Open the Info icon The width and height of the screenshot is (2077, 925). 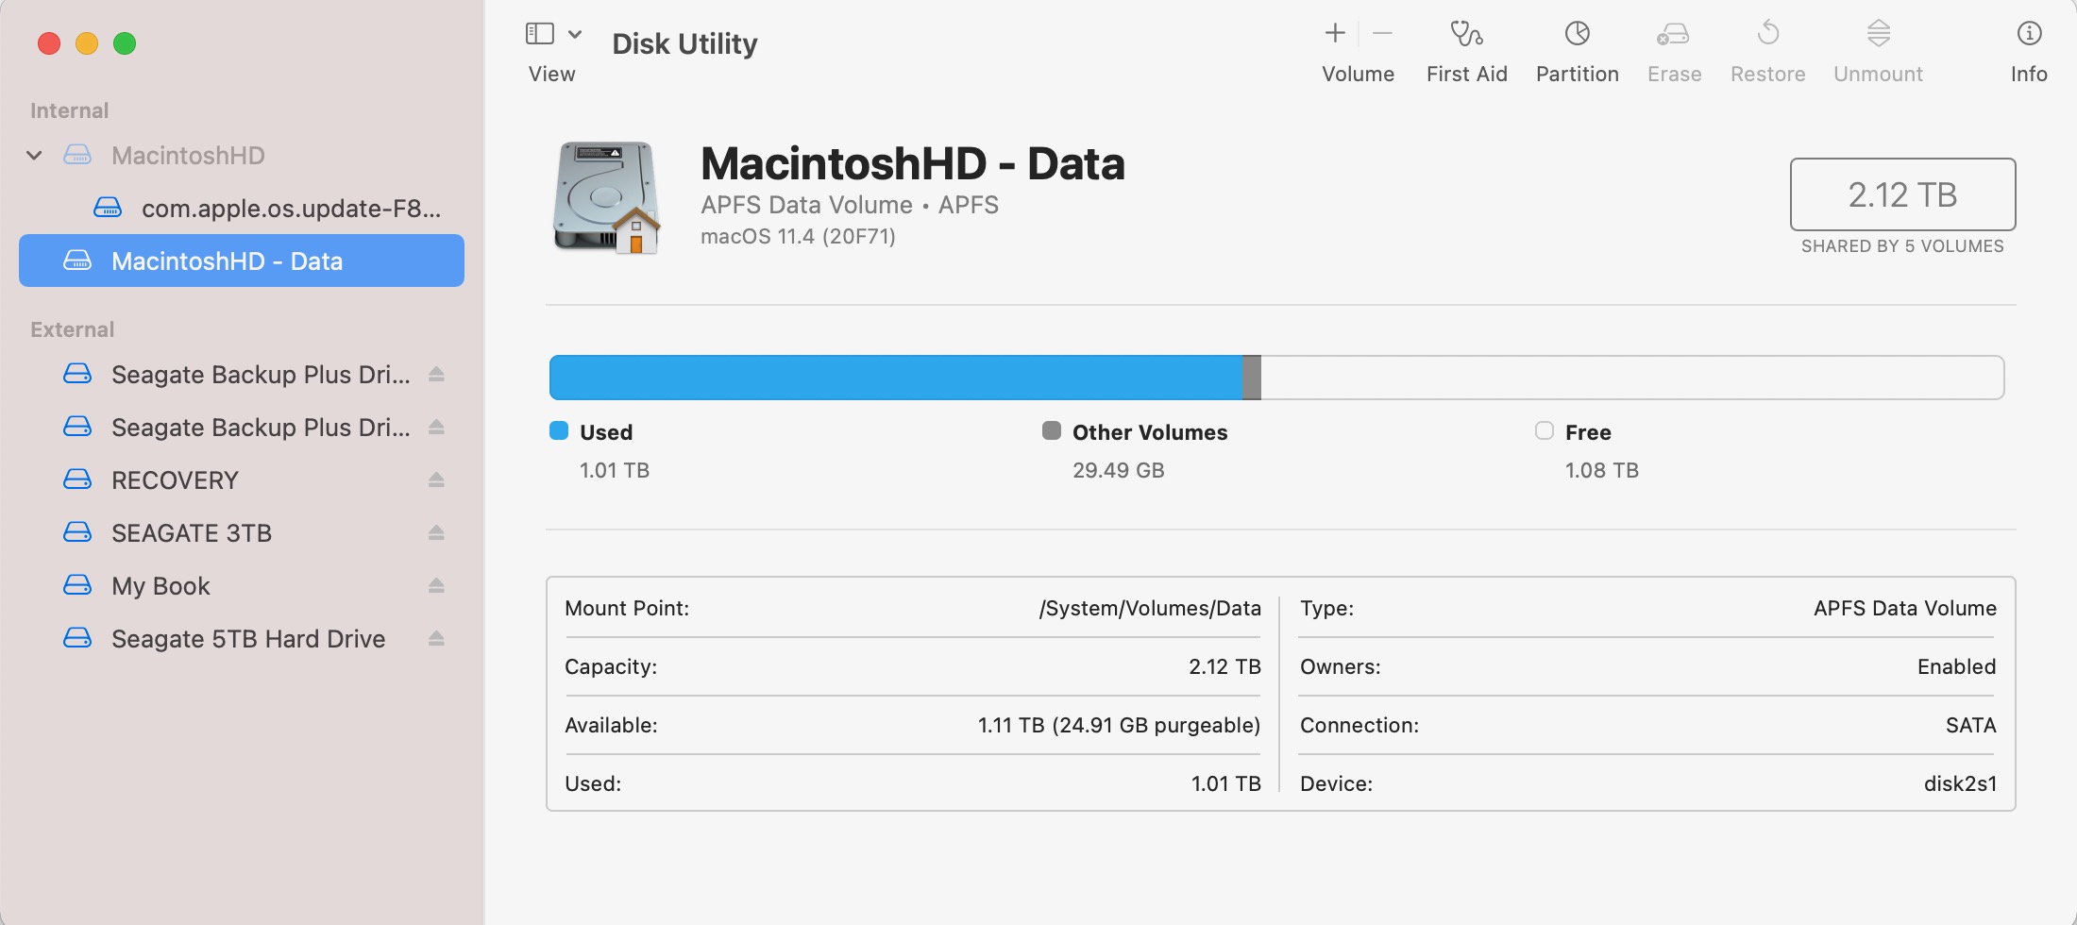2029,33
